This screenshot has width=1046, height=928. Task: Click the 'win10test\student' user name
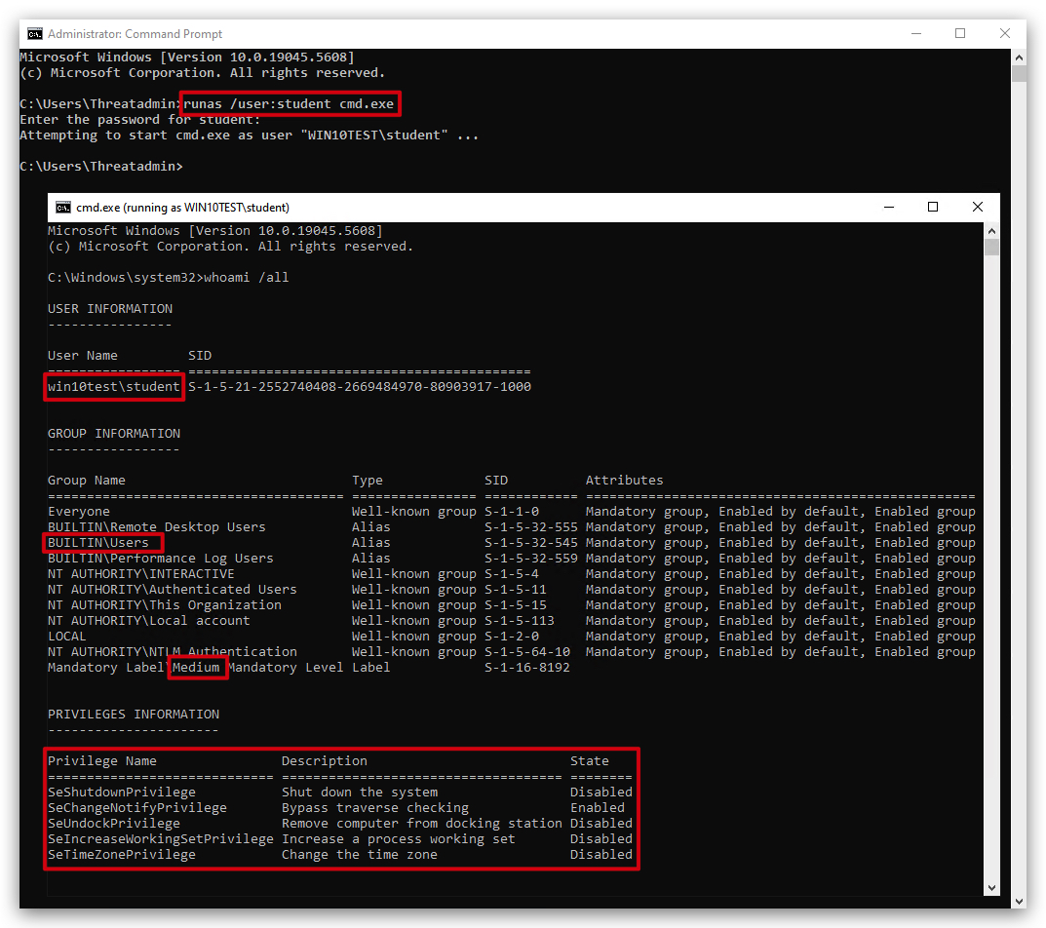pyautogui.click(x=113, y=387)
